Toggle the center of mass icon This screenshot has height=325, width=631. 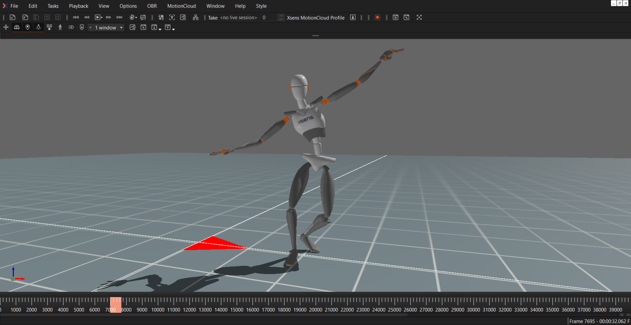(49, 27)
